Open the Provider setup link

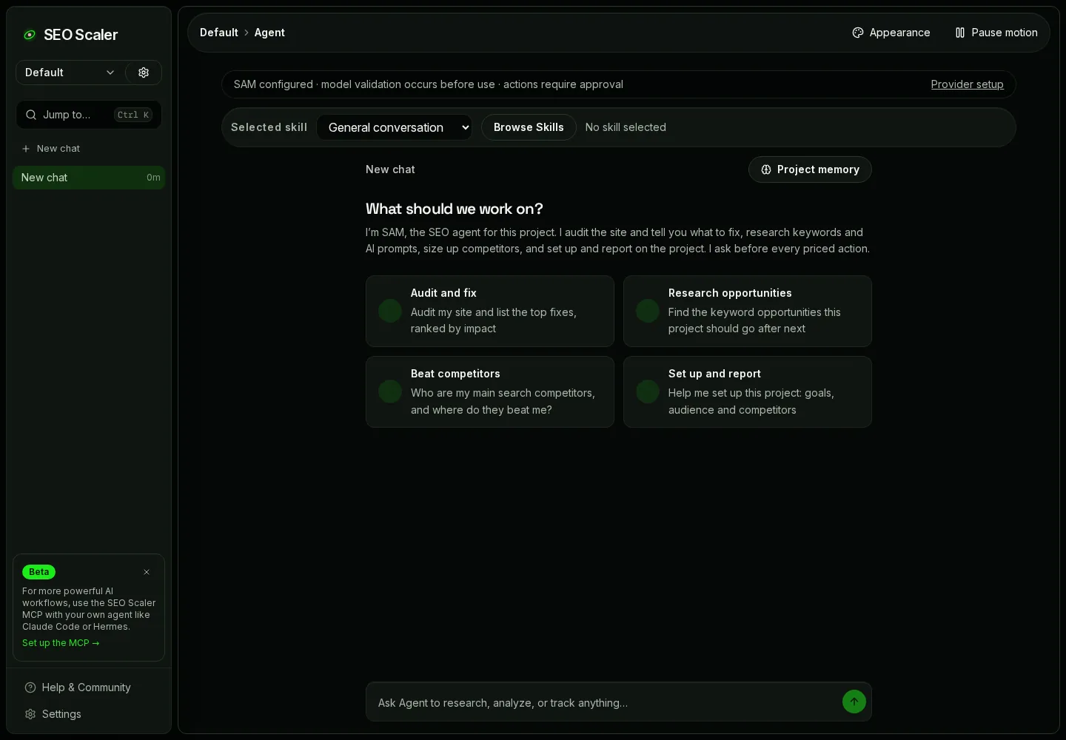pyautogui.click(x=967, y=84)
